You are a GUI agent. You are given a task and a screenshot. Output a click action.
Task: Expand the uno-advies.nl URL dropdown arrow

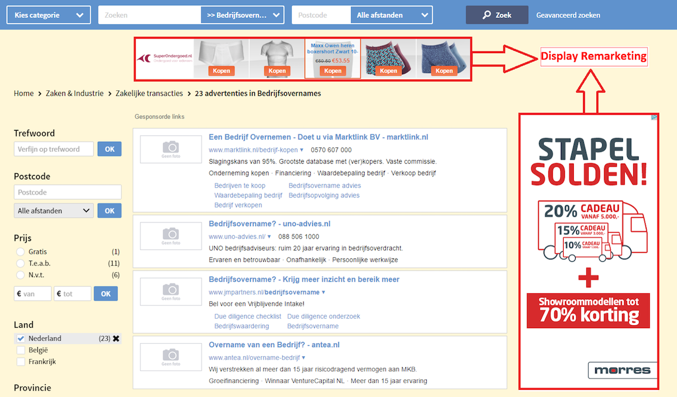point(269,237)
